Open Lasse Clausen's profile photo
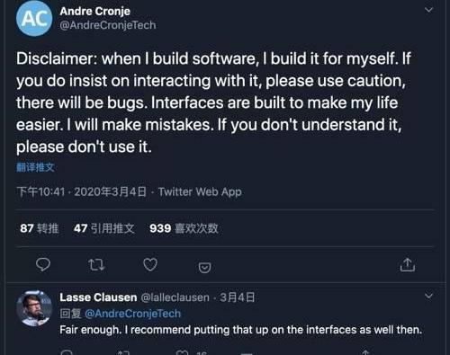Screen dimensions: 450x355 click(x=34, y=308)
